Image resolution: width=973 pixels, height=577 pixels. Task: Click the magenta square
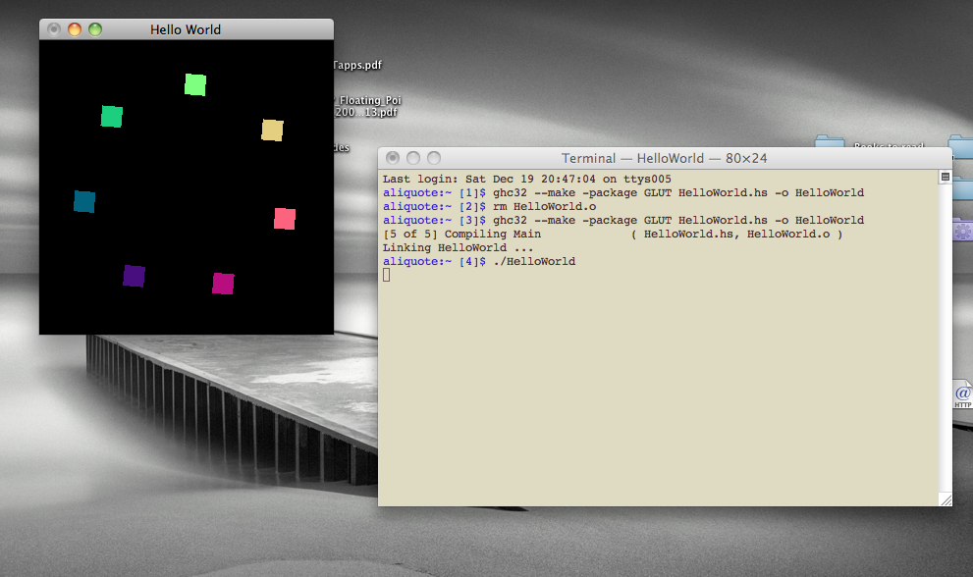pos(224,284)
